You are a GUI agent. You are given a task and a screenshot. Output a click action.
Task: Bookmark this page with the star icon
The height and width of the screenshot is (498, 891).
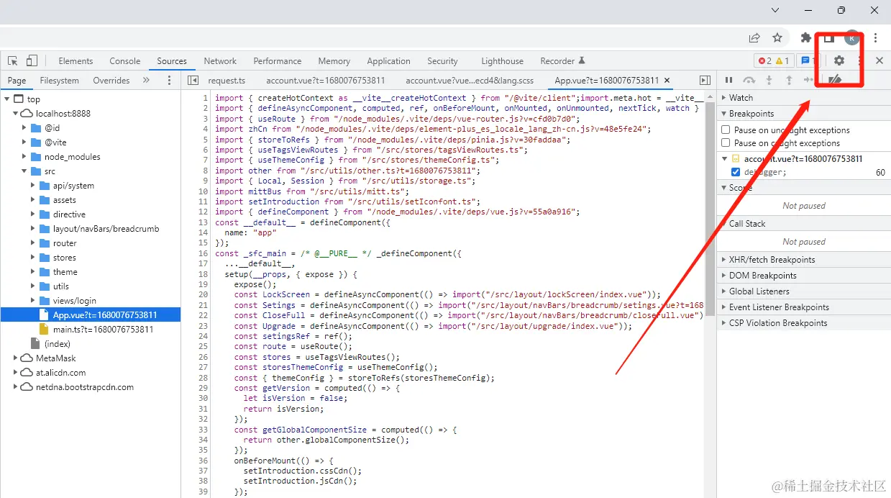[x=777, y=37]
